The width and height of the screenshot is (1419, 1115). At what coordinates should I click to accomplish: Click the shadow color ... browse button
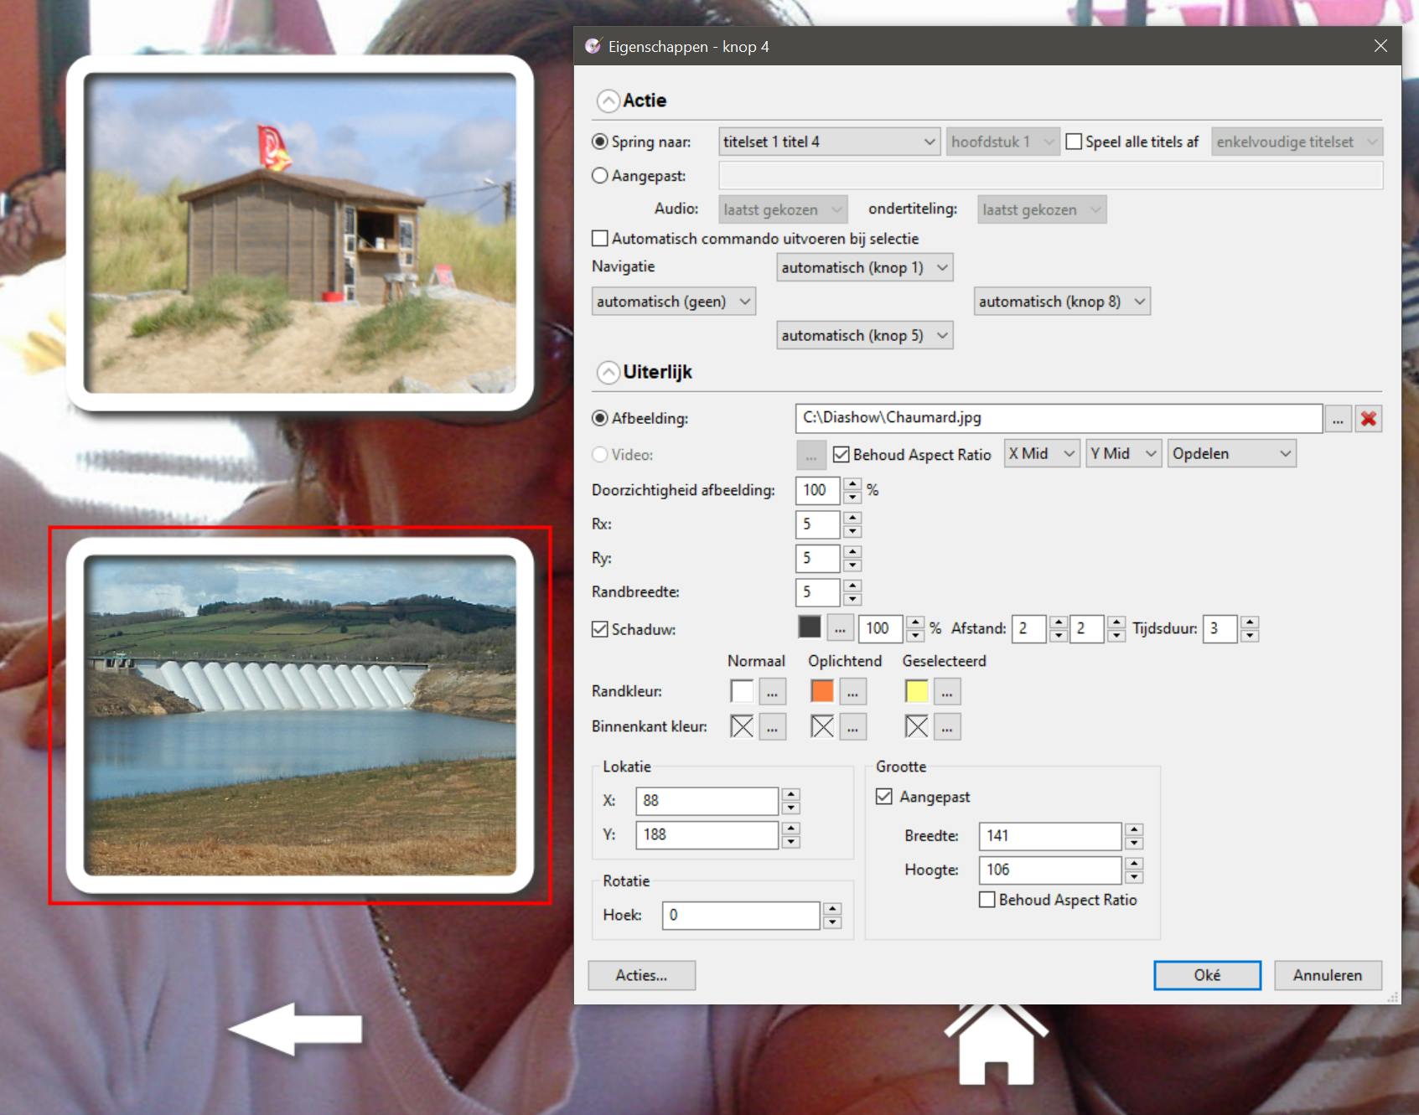coord(840,628)
